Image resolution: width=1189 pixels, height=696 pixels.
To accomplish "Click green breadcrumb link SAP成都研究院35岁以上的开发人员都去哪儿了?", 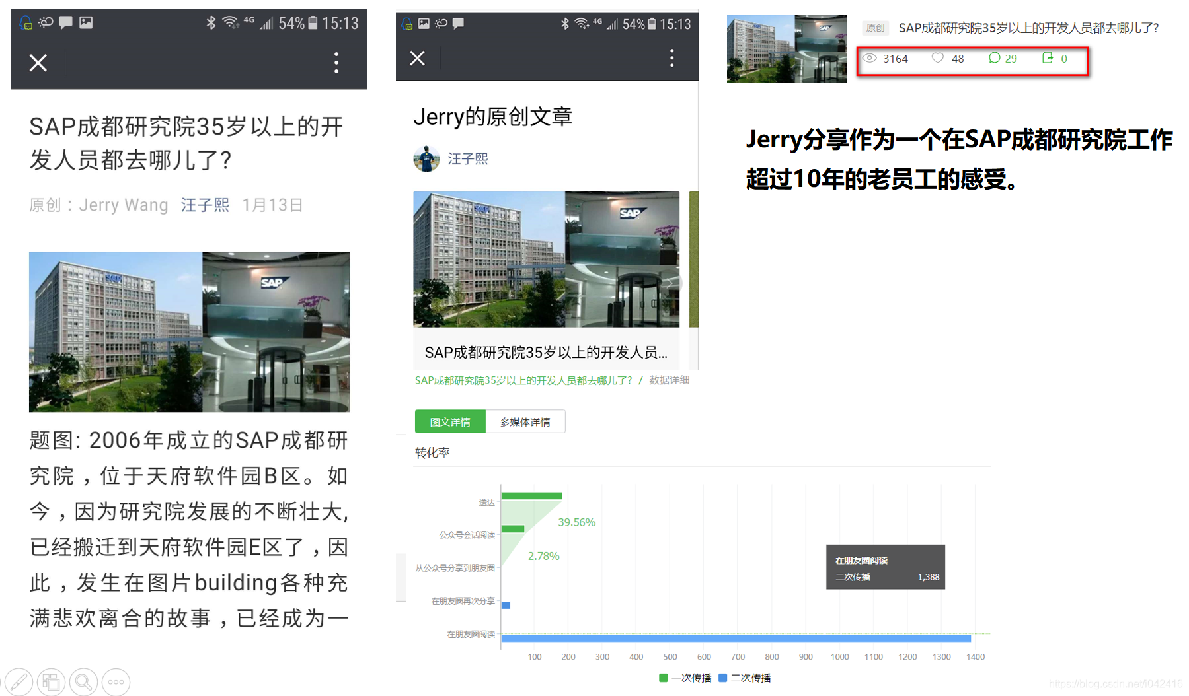I will pos(523,380).
